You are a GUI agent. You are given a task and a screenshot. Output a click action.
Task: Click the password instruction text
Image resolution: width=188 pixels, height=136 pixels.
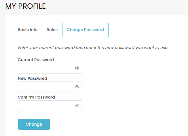93,47
